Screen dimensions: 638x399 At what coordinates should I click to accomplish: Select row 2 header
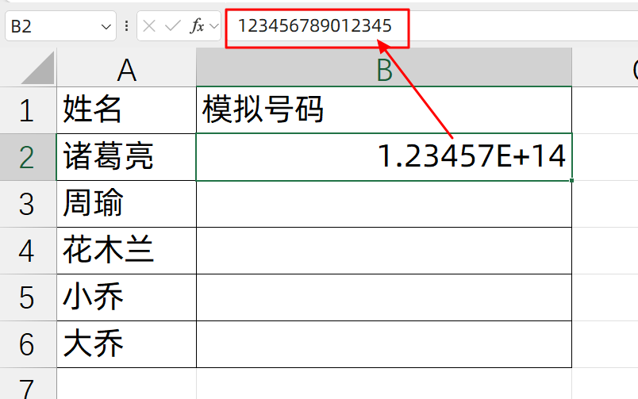[28, 157]
